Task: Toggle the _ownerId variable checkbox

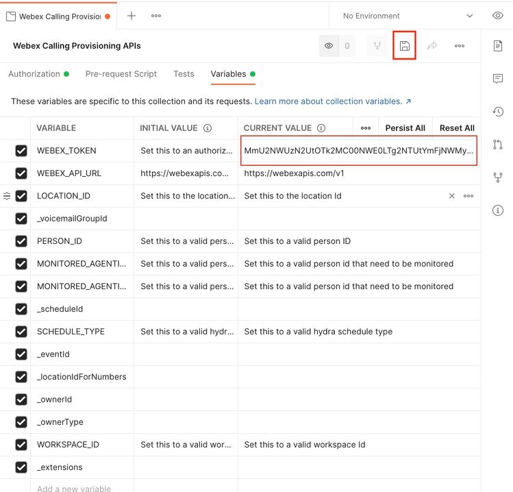Action: coord(21,399)
